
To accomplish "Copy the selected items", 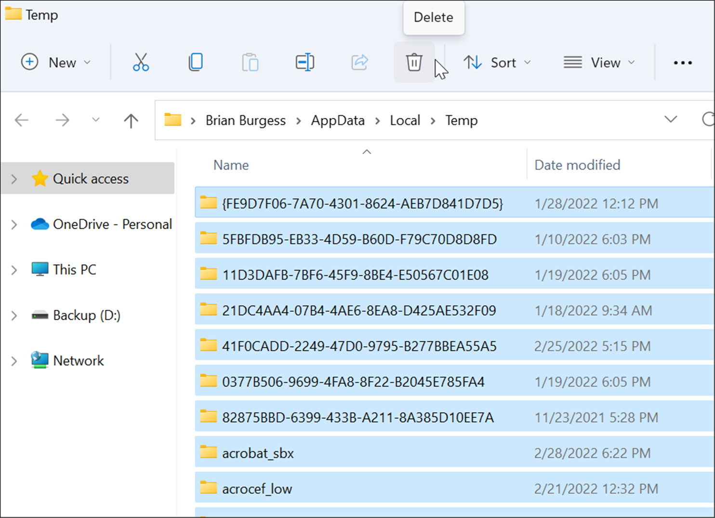I will click(195, 62).
